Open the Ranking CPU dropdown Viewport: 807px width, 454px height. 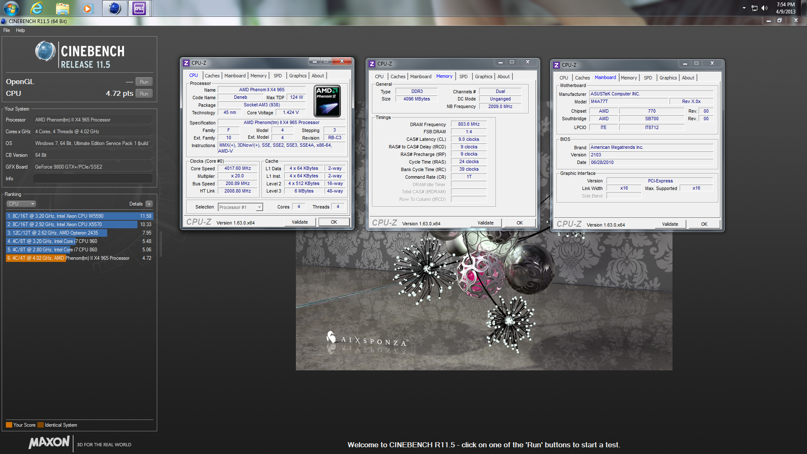(21, 204)
